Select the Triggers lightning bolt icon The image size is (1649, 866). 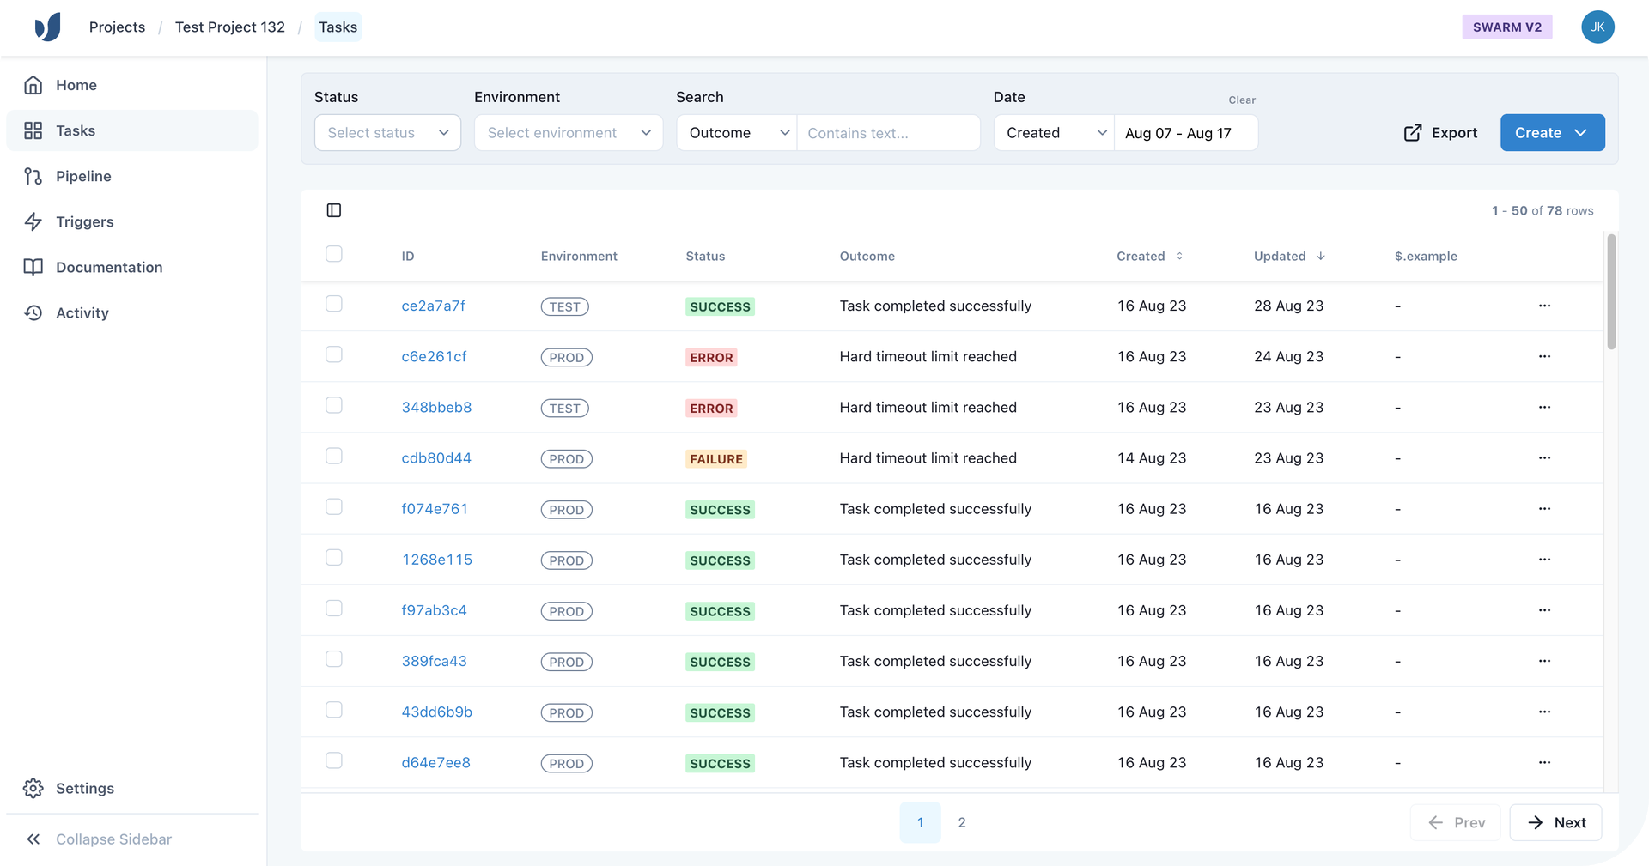coord(33,221)
